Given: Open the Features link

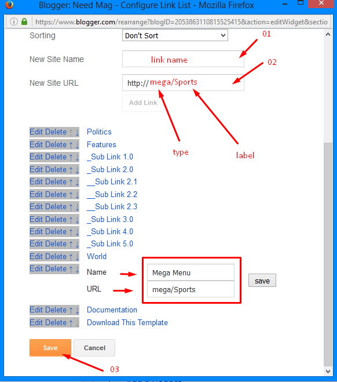Looking at the screenshot, I should [101, 145].
